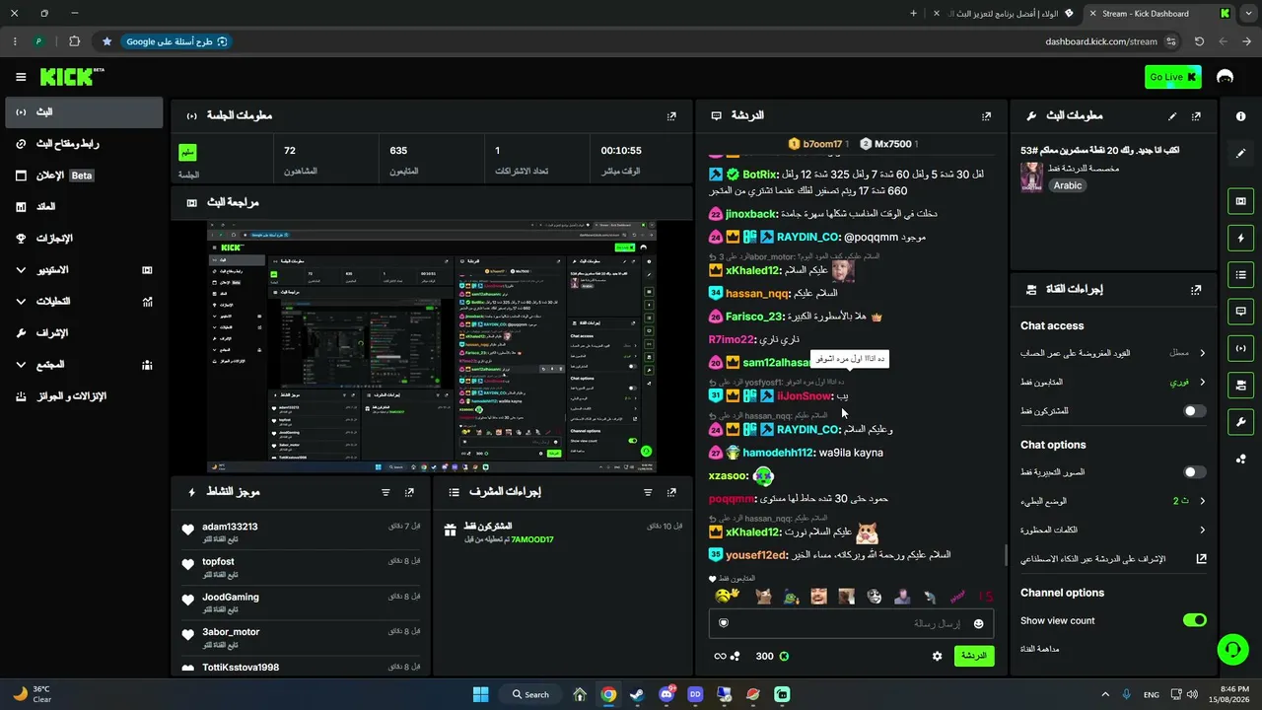This screenshot has width=1262, height=710.
Task: Pop out the معلومات الجلسة panel
Action: pos(671,116)
